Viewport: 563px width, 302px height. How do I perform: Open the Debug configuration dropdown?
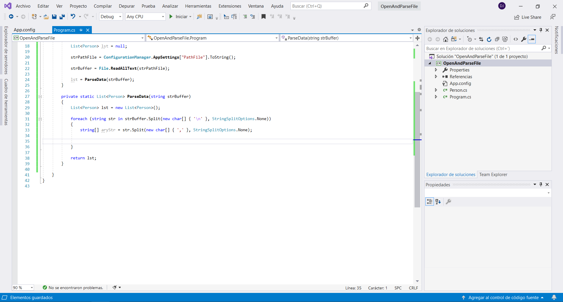coord(111,17)
